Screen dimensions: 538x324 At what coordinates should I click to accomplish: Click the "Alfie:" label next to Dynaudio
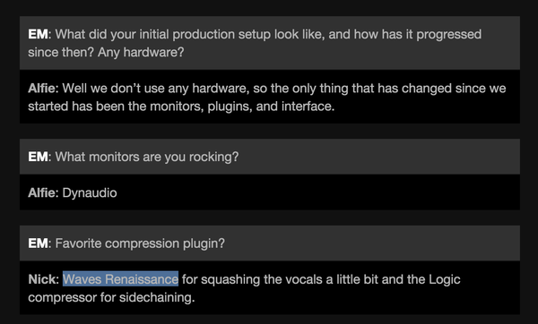pyautogui.click(x=44, y=192)
